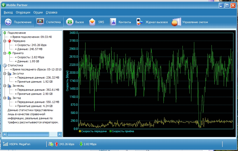238x151 pixels.
Task: Click the green download arrow in status bar
Action: (81, 144)
